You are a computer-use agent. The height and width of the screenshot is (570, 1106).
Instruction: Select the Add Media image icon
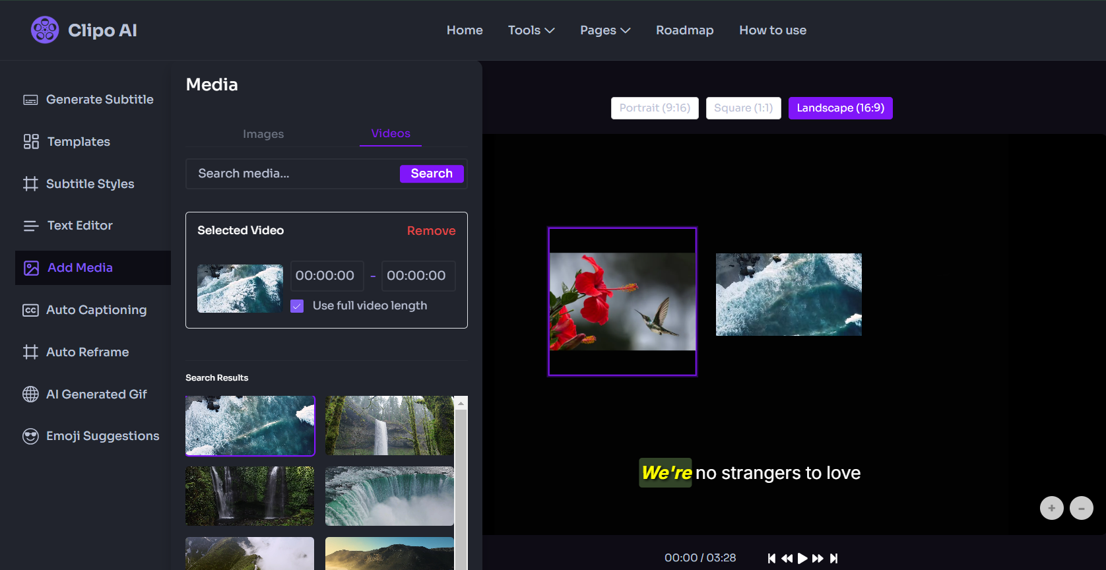[x=31, y=268]
